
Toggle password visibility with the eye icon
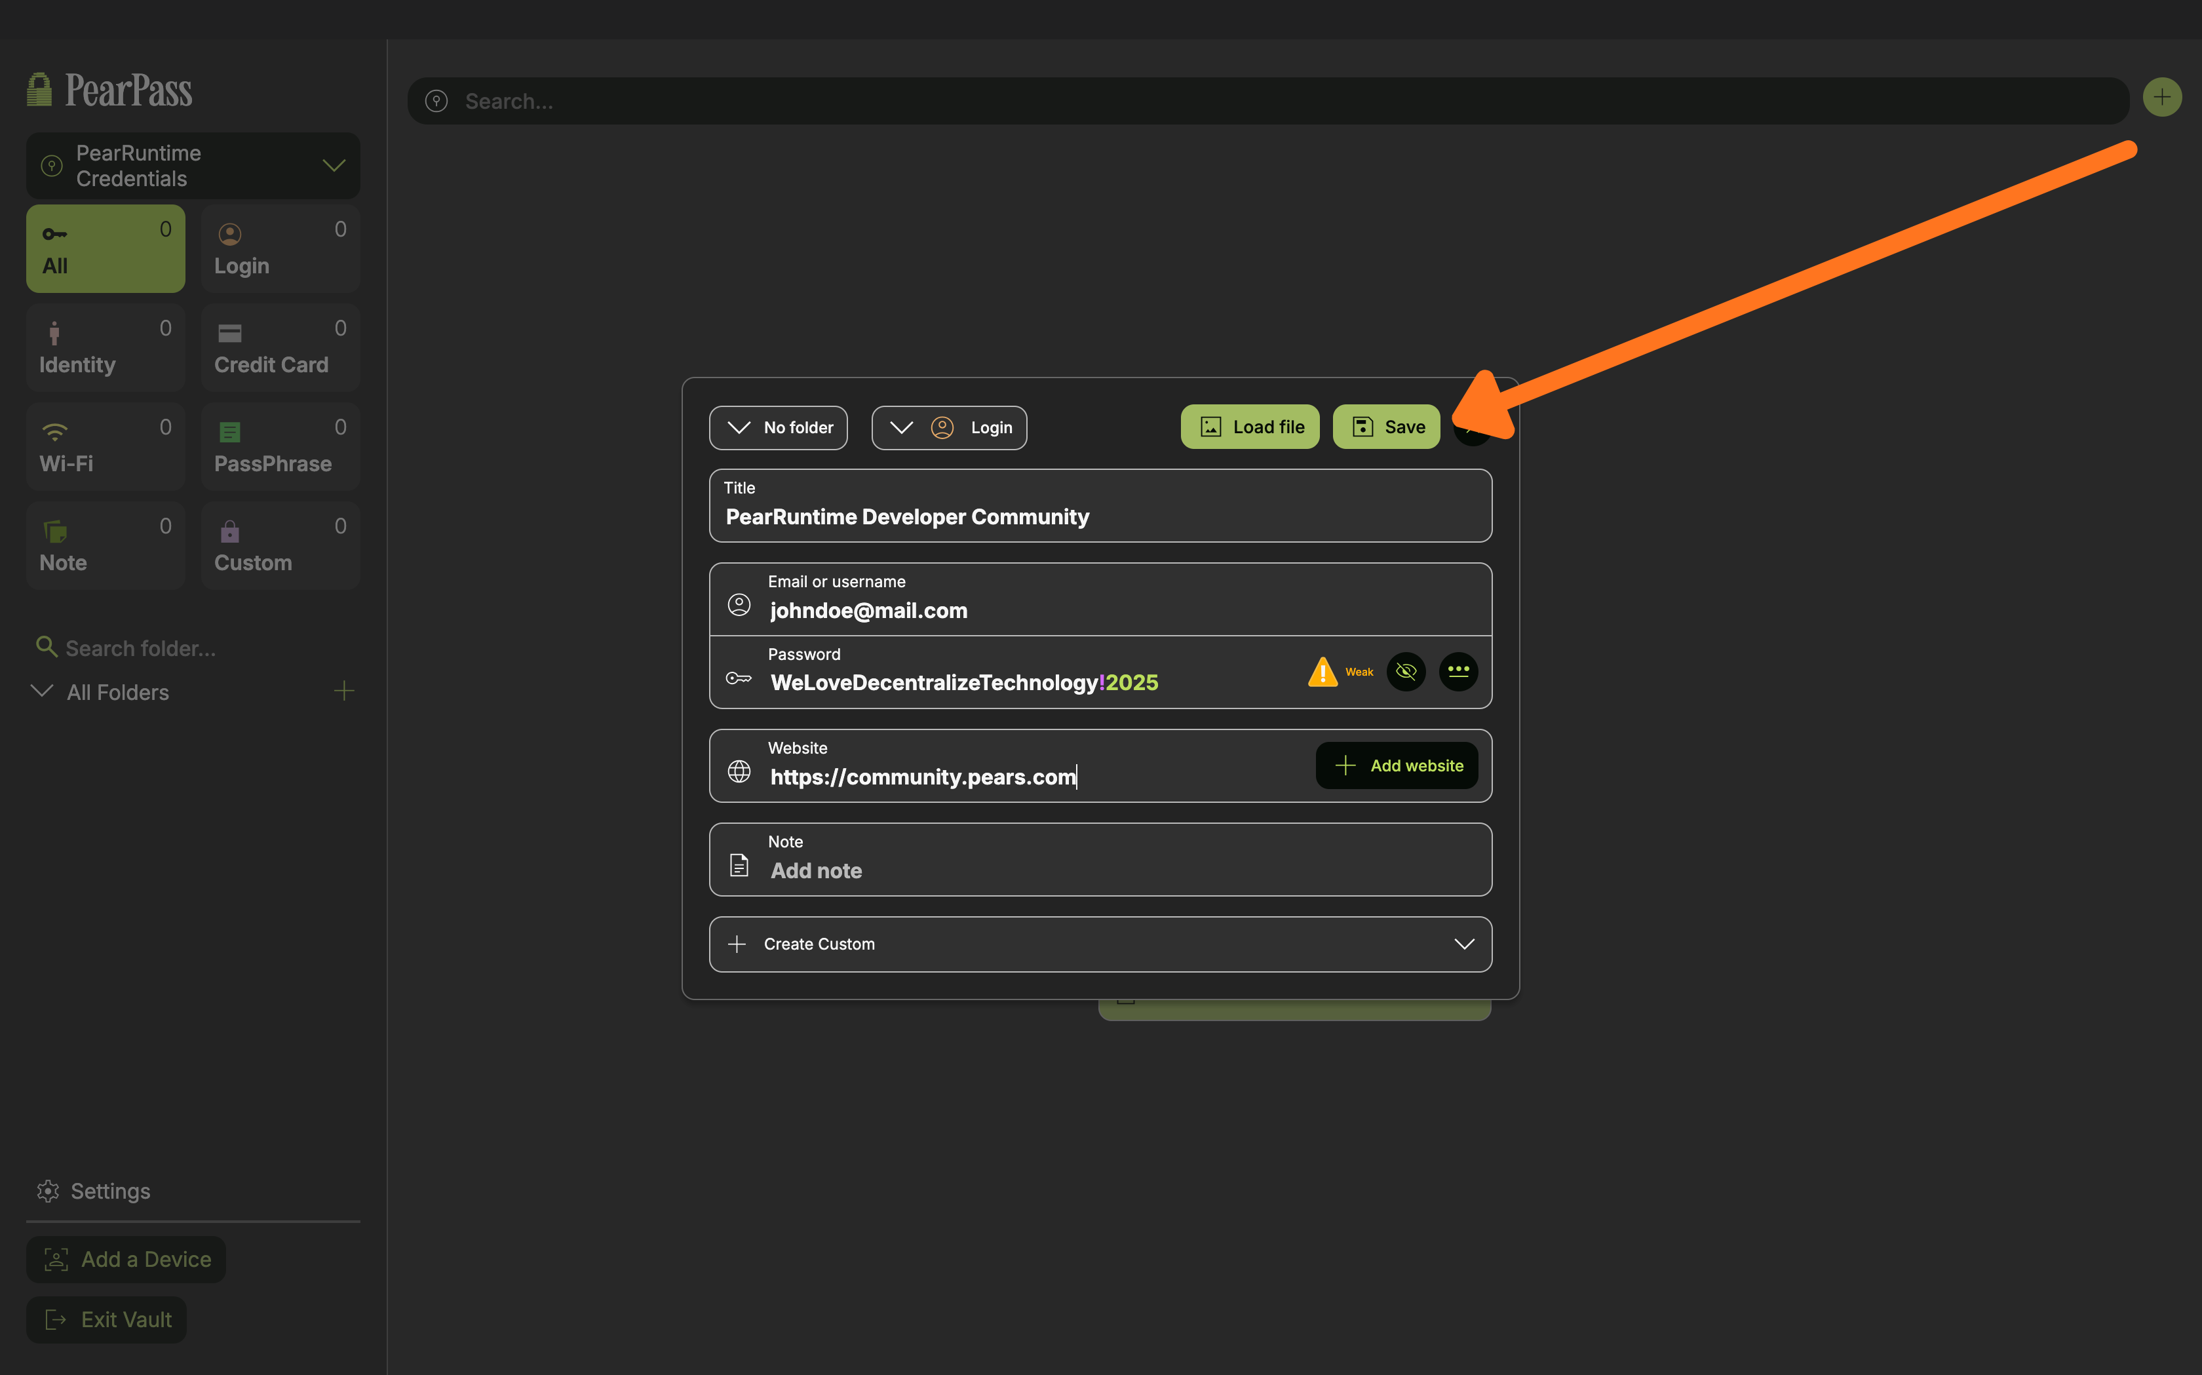click(1406, 672)
